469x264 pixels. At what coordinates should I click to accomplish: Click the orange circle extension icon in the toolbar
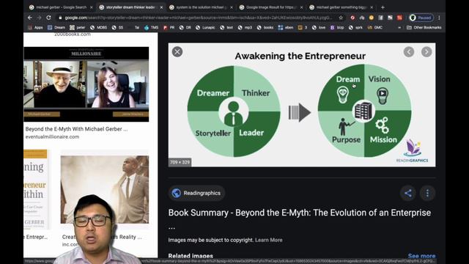[x=372, y=18]
